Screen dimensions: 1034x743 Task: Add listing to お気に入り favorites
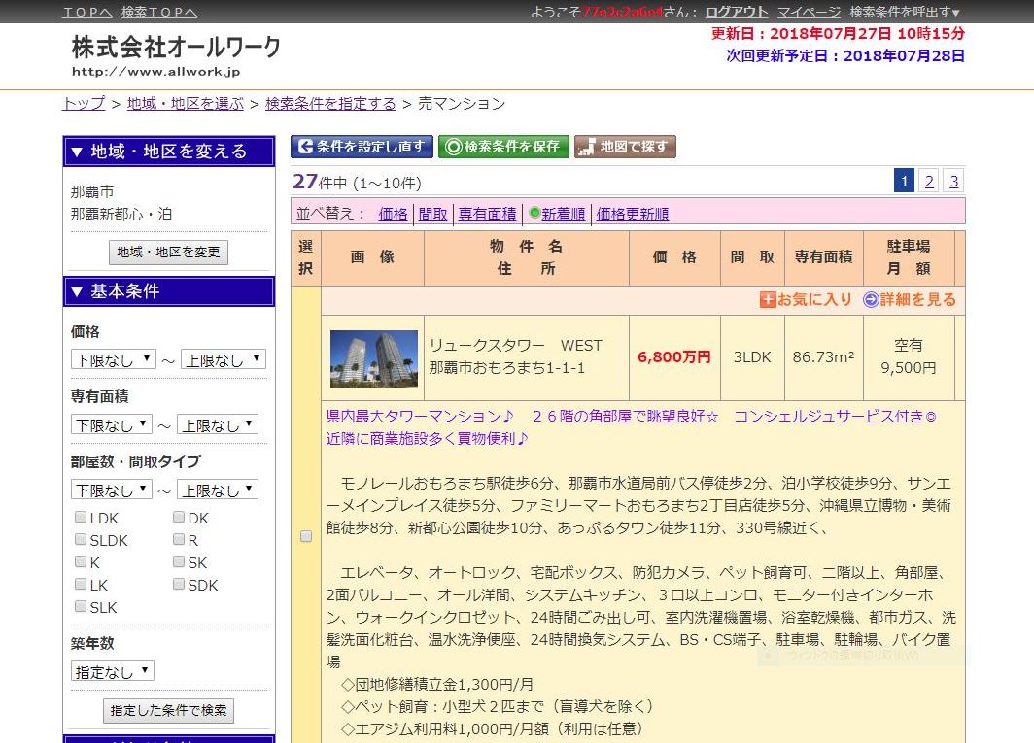pyautogui.click(x=806, y=300)
